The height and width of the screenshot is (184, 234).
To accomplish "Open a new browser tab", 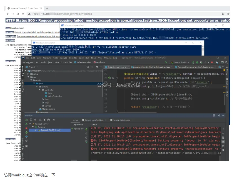I will (x=47, y=8).
